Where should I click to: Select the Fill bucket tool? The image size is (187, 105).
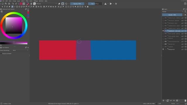coord(53,7)
